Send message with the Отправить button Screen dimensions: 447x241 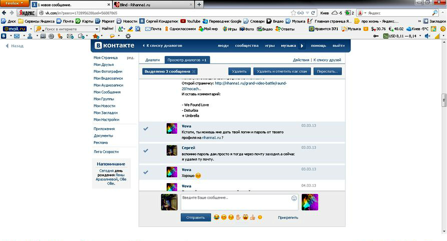pos(196,218)
